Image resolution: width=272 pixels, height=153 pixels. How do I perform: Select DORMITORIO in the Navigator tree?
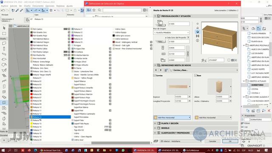pyautogui.click(x=257, y=85)
